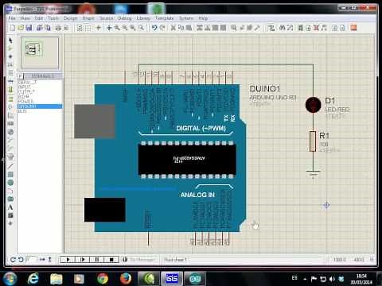Step the simulation forward
This screenshot has width=382, height=286.
83,260
